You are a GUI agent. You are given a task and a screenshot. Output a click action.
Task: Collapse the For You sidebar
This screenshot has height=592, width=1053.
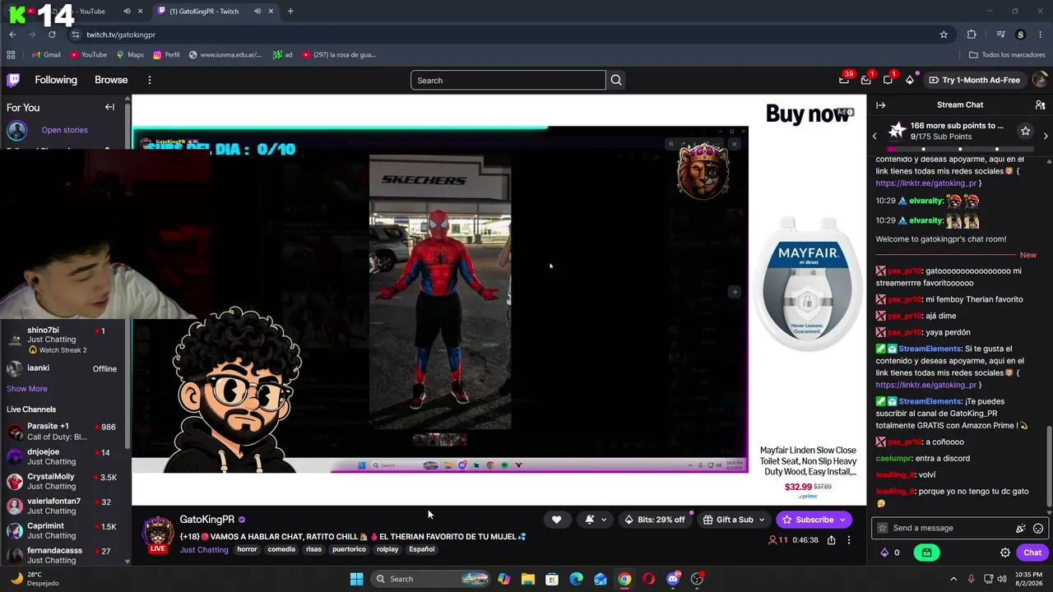(x=109, y=107)
